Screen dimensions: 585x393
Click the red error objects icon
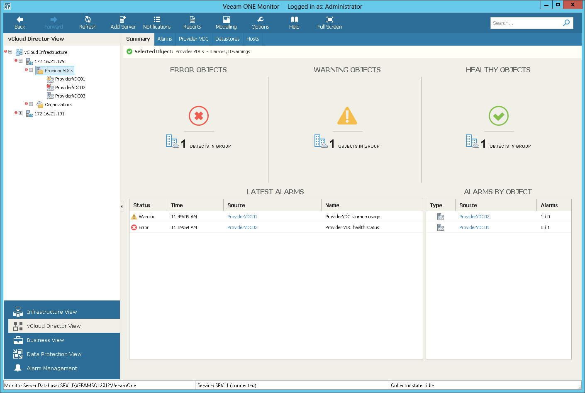199,116
